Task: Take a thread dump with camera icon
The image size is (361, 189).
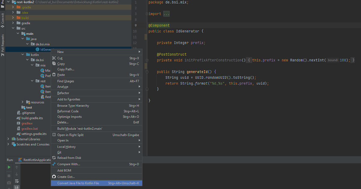Action: click(x=9, y=182)
